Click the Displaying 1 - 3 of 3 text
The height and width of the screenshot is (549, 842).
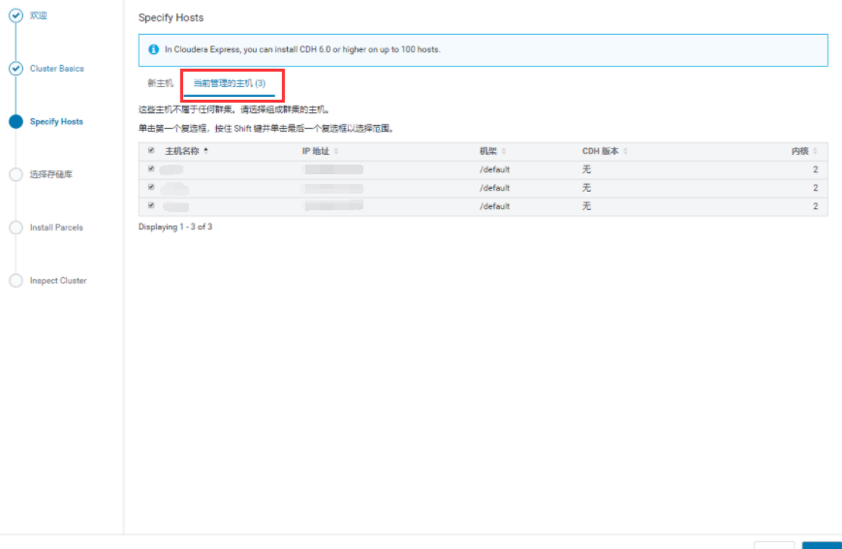(175, 227)
